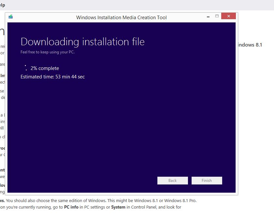
Task: Minimize the Windows Installation Media Creation Tool
Action: pos(208,17)
